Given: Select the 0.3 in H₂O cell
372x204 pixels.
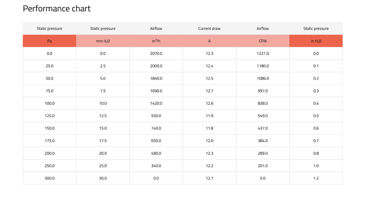Looking at the screenshot, I should pos(316,91).
